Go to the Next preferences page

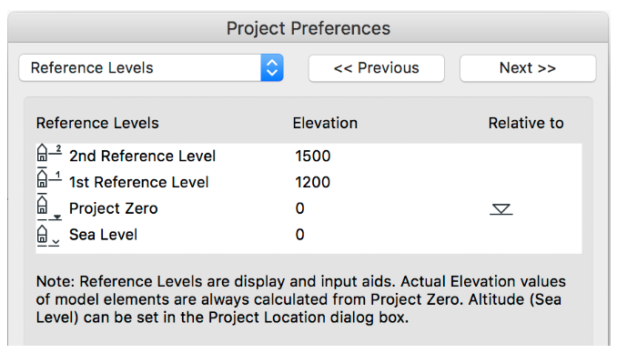pos(528,68)
